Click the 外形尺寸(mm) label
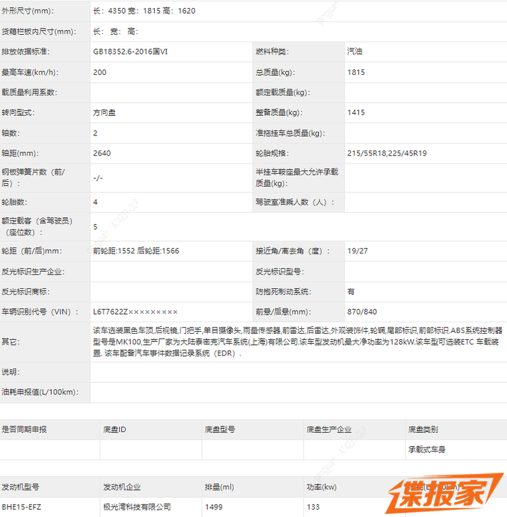 coord(28,11)
